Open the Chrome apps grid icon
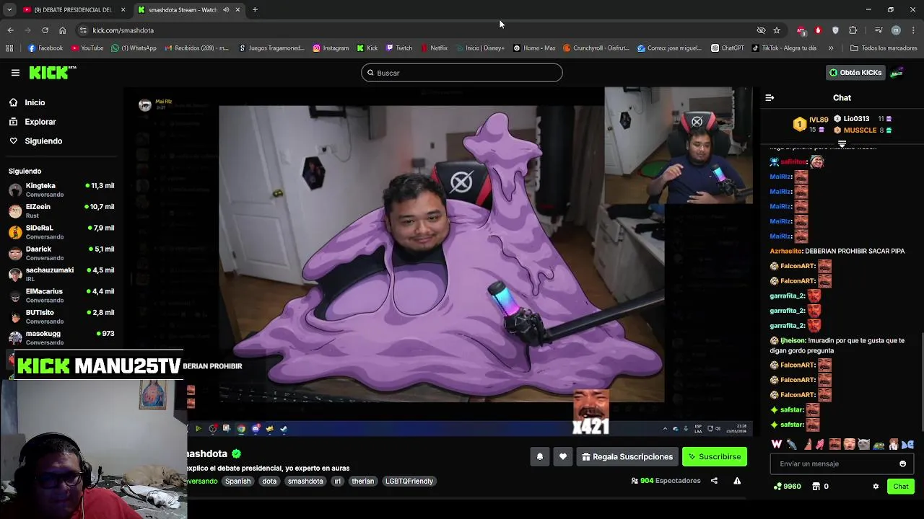 [9, 48]
